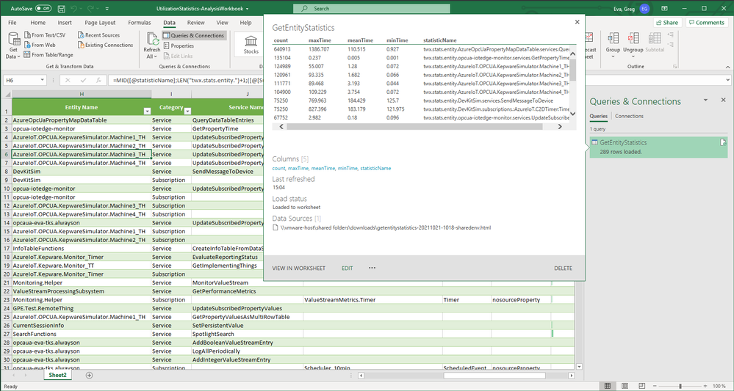Select the Sheet2 worksheet tab

pos(57,375)
